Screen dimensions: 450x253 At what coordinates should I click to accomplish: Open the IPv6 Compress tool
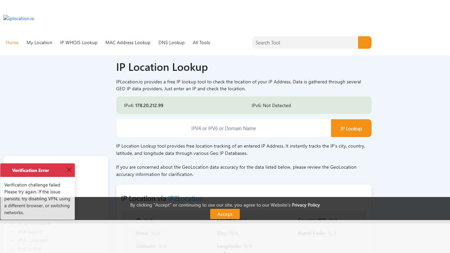(33, 240)
